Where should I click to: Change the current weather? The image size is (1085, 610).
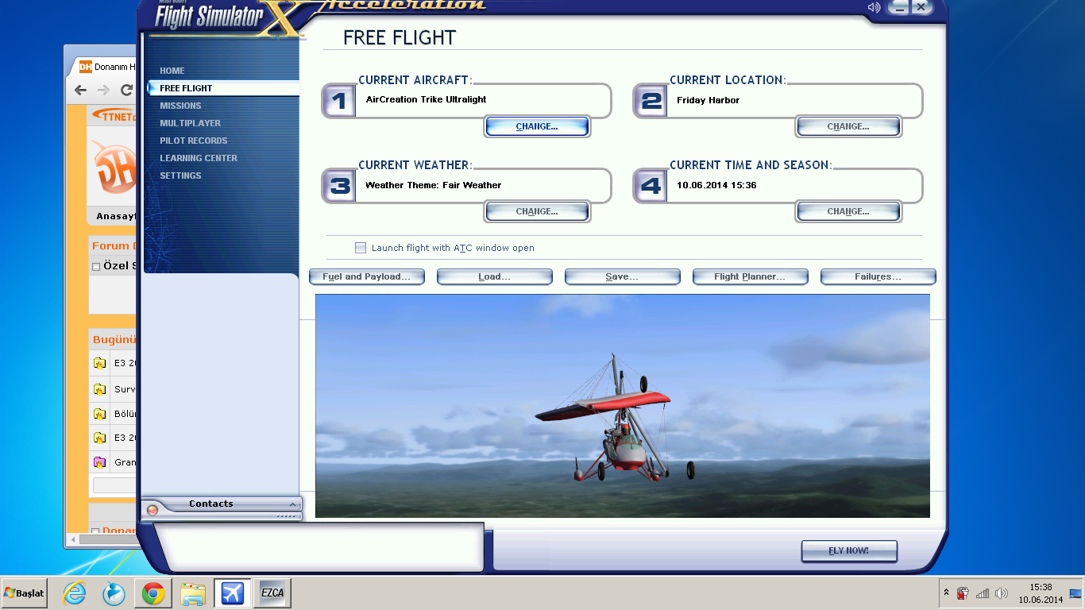[x=537, y=211]
